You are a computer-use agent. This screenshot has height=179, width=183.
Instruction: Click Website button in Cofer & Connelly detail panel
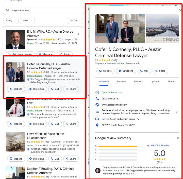pyautogui.click(x=105, y=71)
